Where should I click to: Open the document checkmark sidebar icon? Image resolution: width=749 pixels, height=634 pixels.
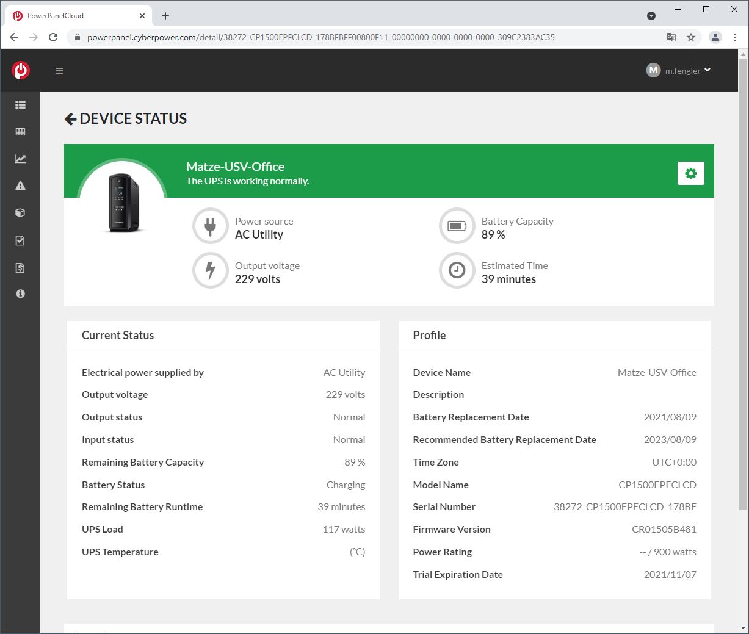(x=20, y=240)
